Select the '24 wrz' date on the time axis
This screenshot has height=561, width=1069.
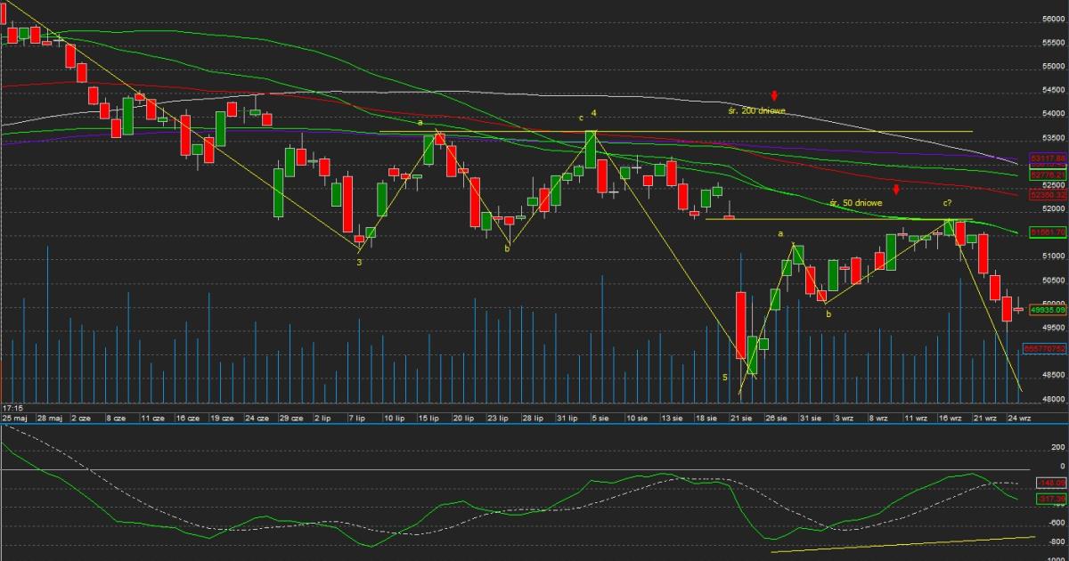point(1019,418)
